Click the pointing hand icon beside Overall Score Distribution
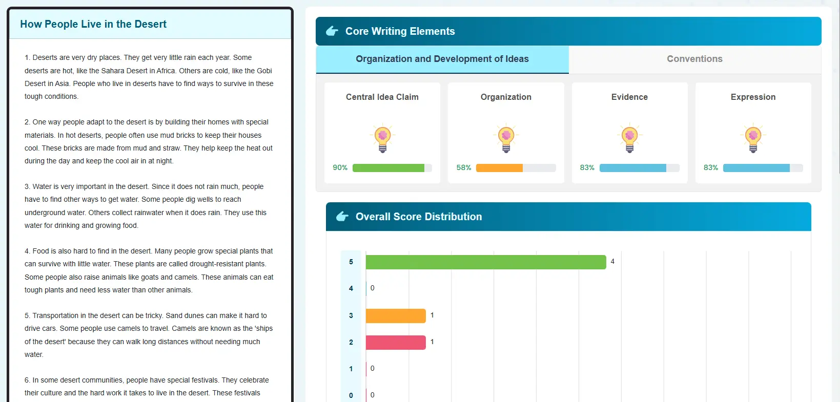840x402 pixels. (x=342, y=217)
